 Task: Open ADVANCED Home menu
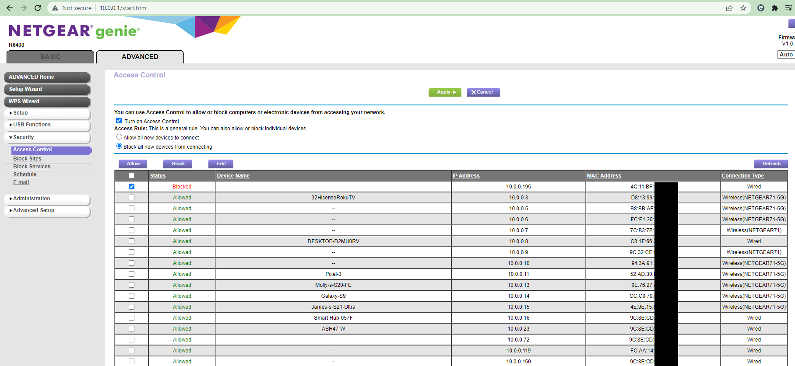click(47, 77)
